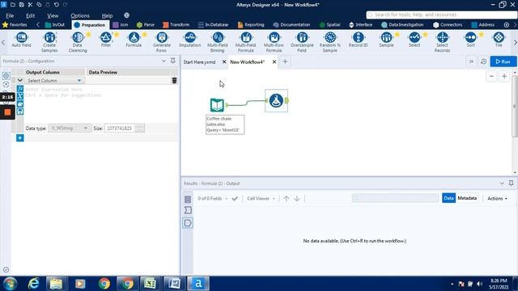Select the Formula tool in palette

click(134, 40)
